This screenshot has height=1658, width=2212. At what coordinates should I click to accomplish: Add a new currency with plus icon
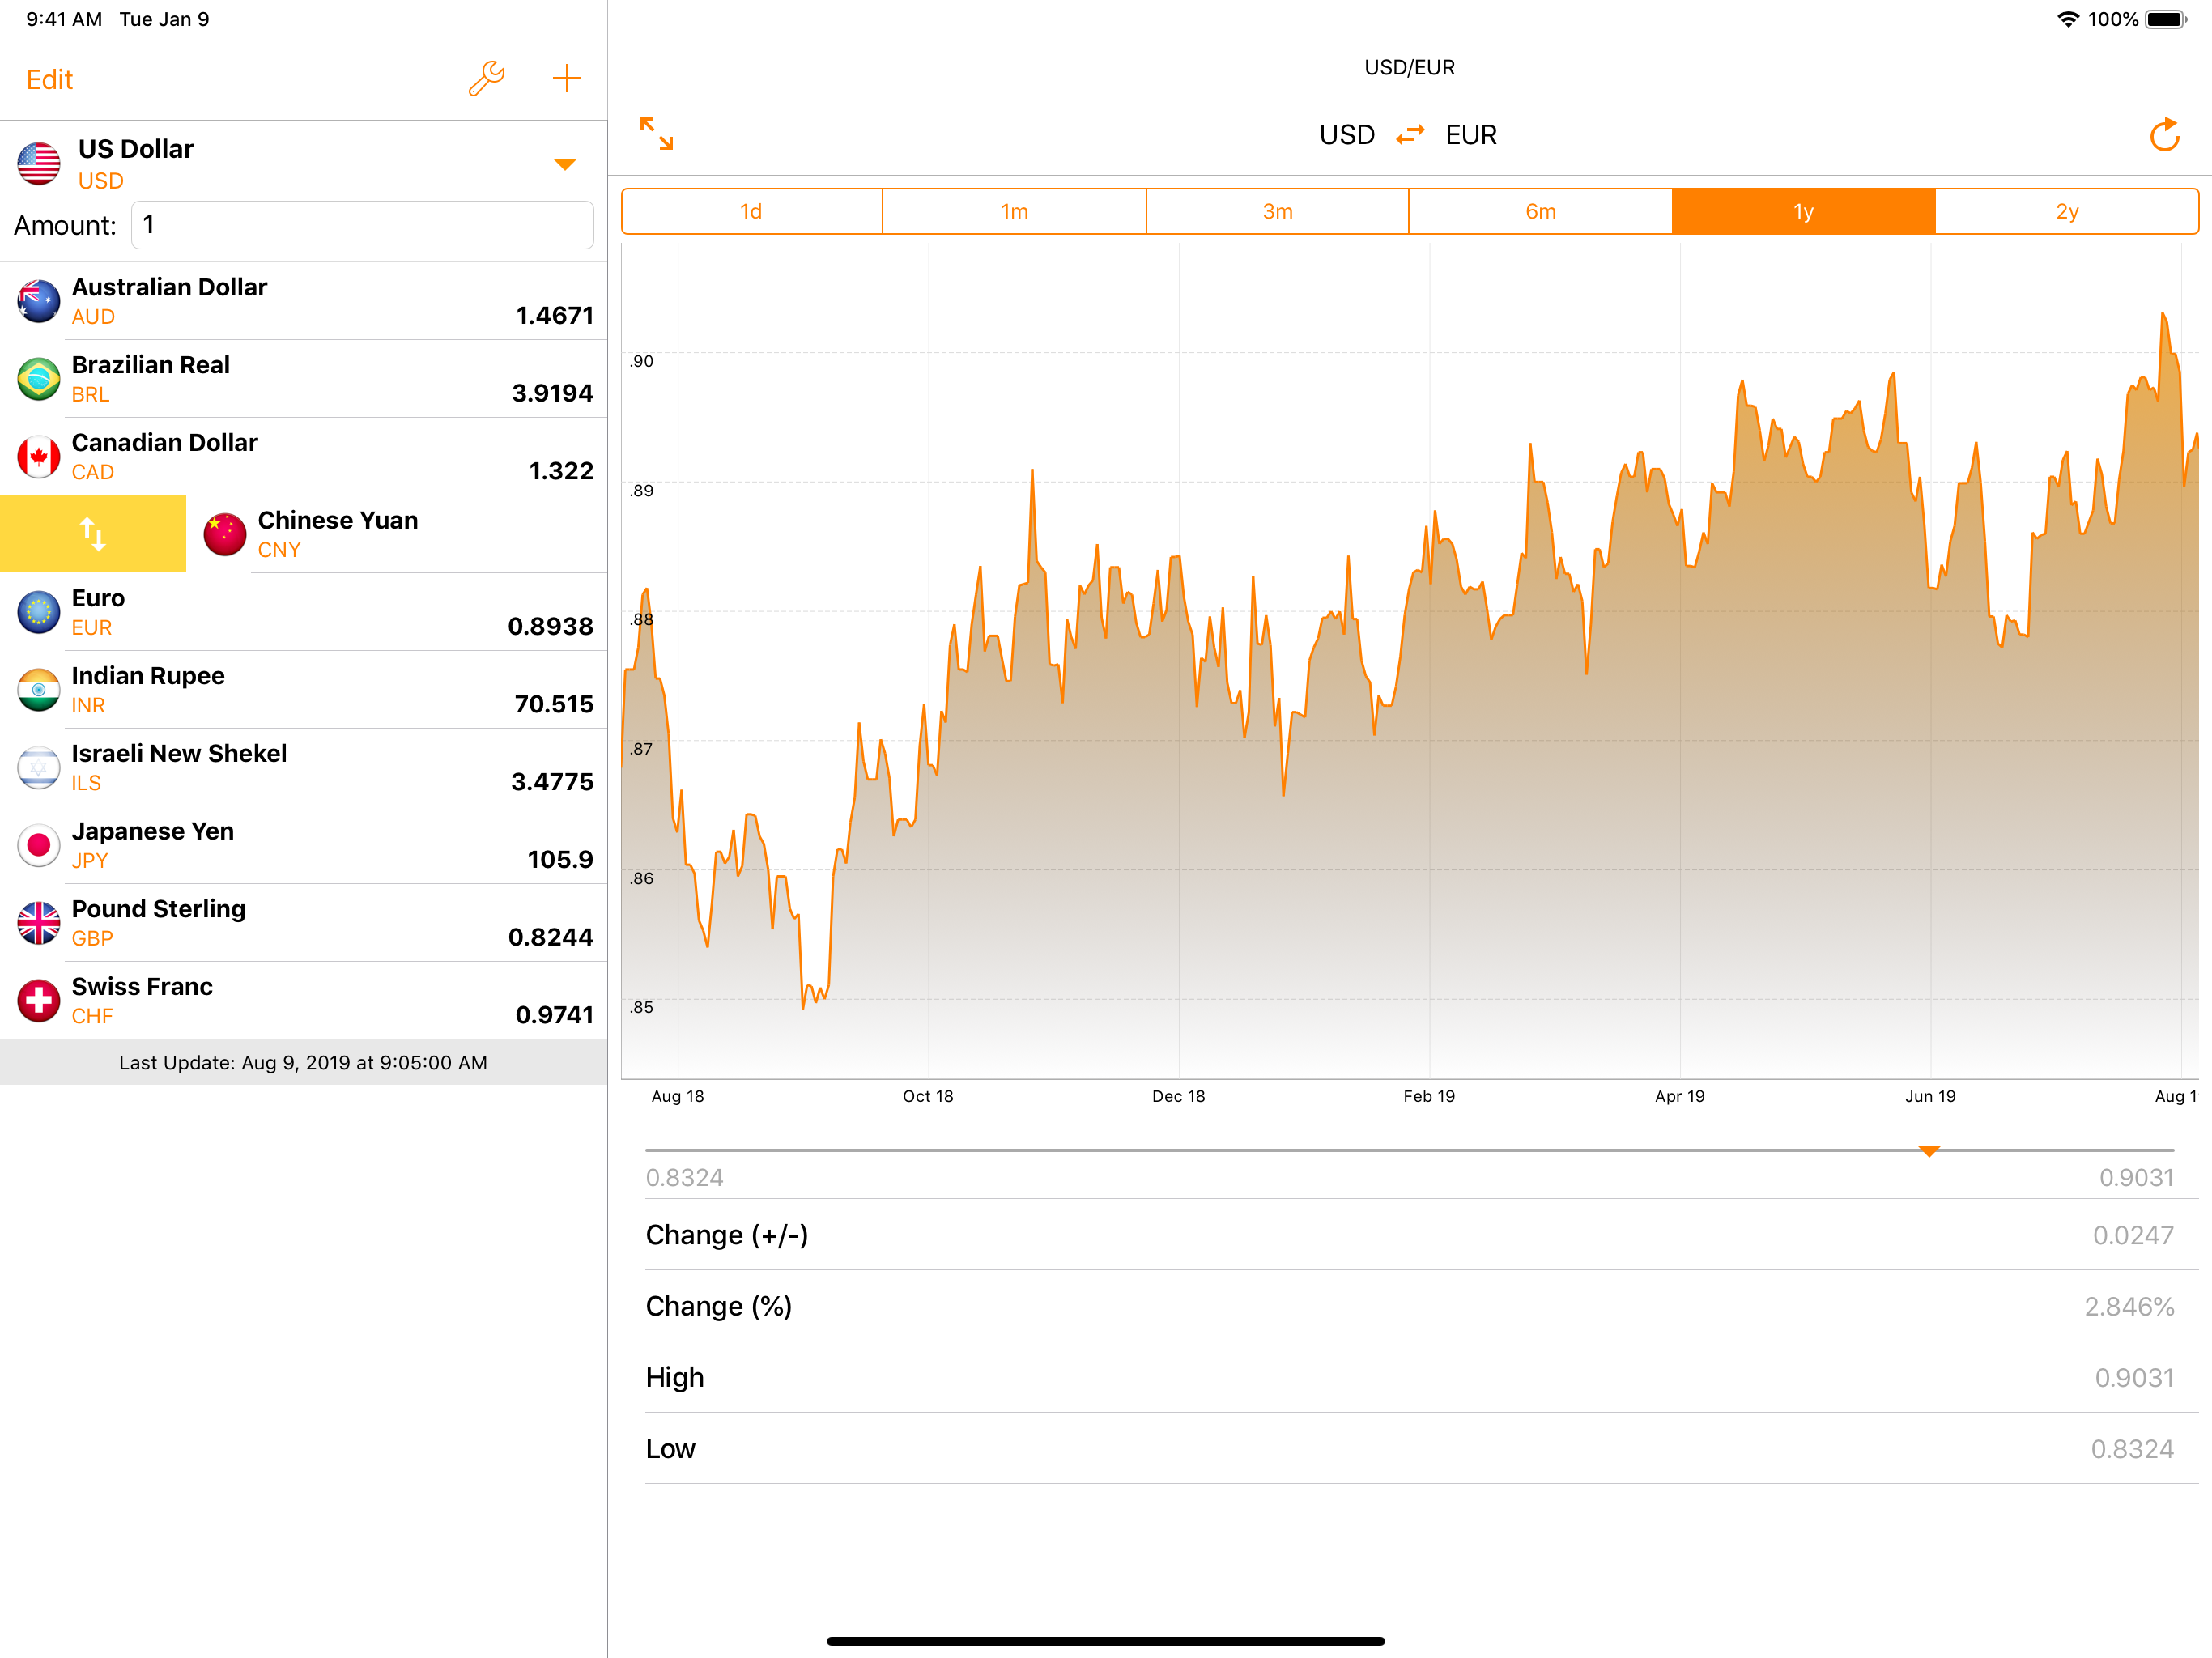click(x=567, y=79)
